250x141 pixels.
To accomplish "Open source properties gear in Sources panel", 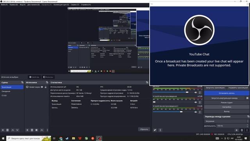I will (36, 130).
